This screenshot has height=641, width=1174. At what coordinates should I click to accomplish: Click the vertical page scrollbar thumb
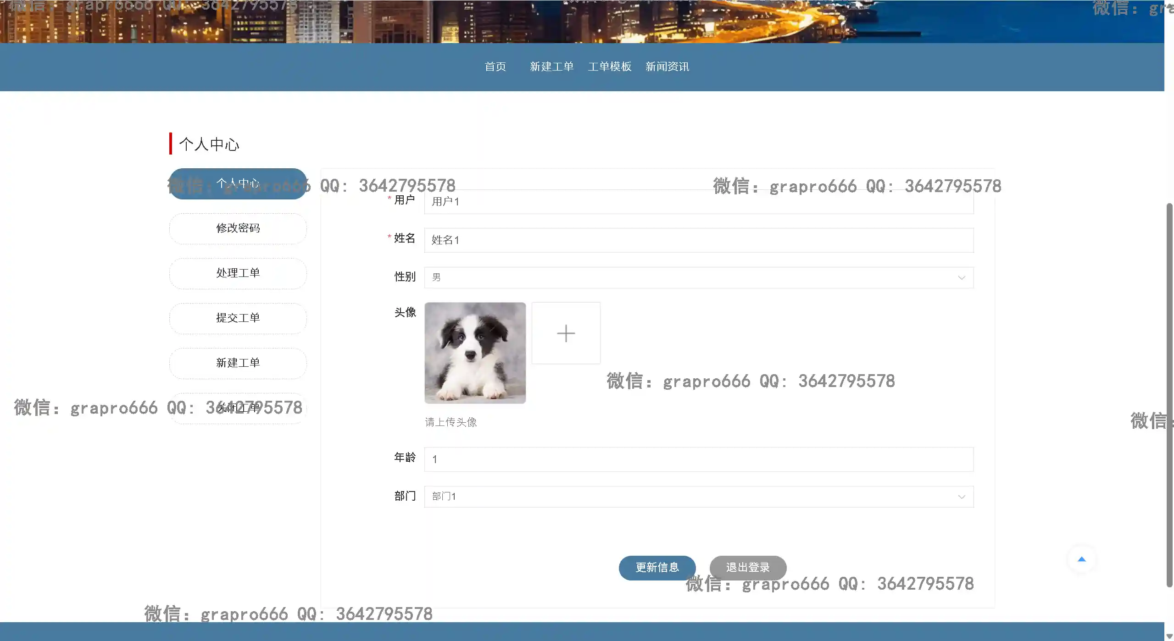[1169, 394]
